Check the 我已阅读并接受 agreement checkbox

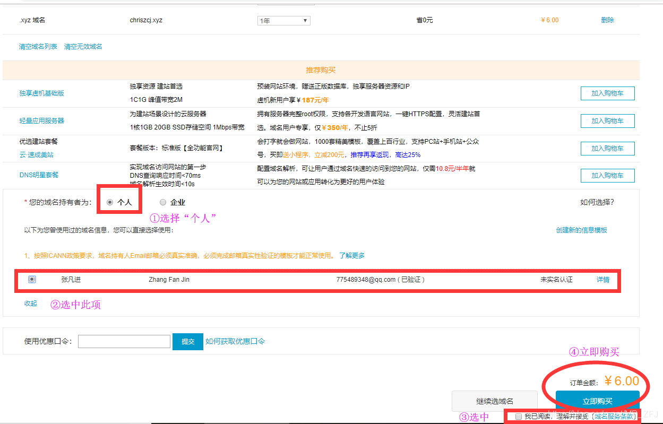tap(519, 416)
